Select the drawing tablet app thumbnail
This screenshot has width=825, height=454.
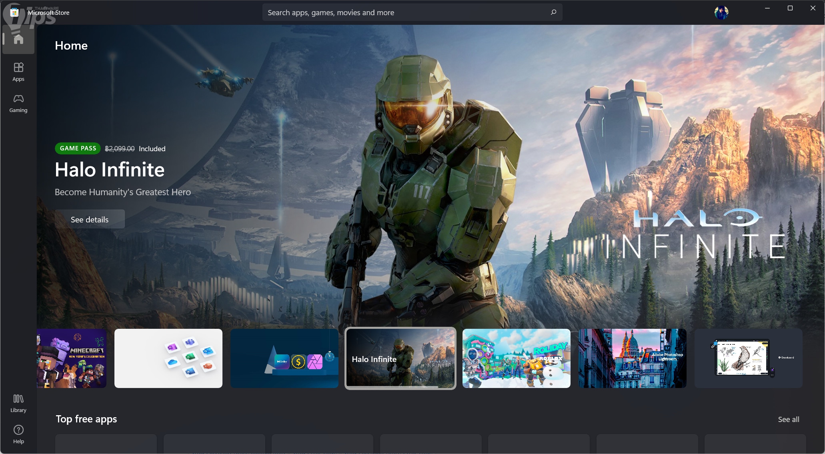point(749,358)
